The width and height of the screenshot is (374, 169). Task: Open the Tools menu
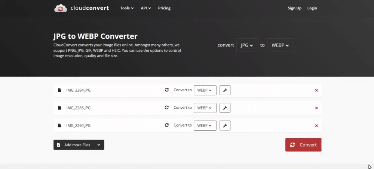(x=127, y=8)
